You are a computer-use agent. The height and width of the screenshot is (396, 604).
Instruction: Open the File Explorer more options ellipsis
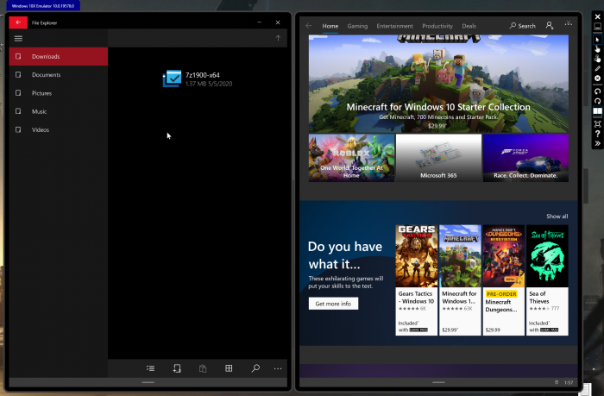(x=278, y=368)
